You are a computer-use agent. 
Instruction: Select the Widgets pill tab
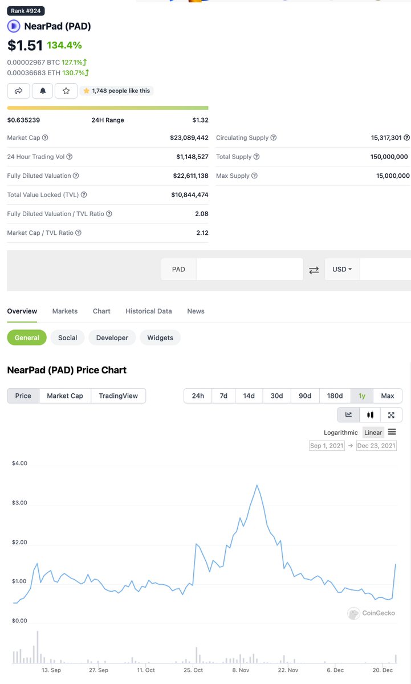click(160, 337)
